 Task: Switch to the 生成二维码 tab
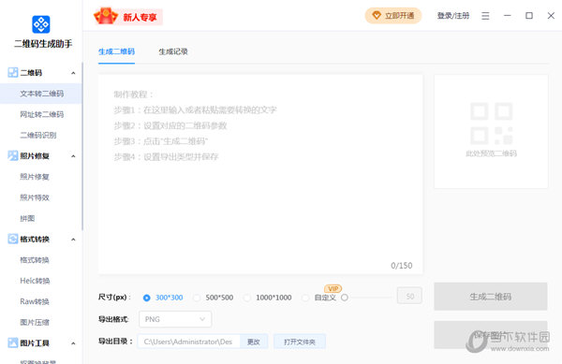click(116, 51)
